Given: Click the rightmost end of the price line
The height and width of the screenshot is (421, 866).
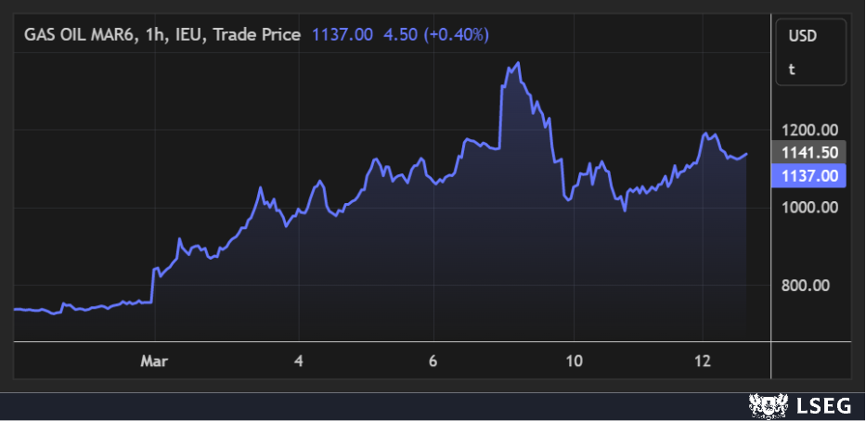Looking at the screenshot, I should point(746,154).
